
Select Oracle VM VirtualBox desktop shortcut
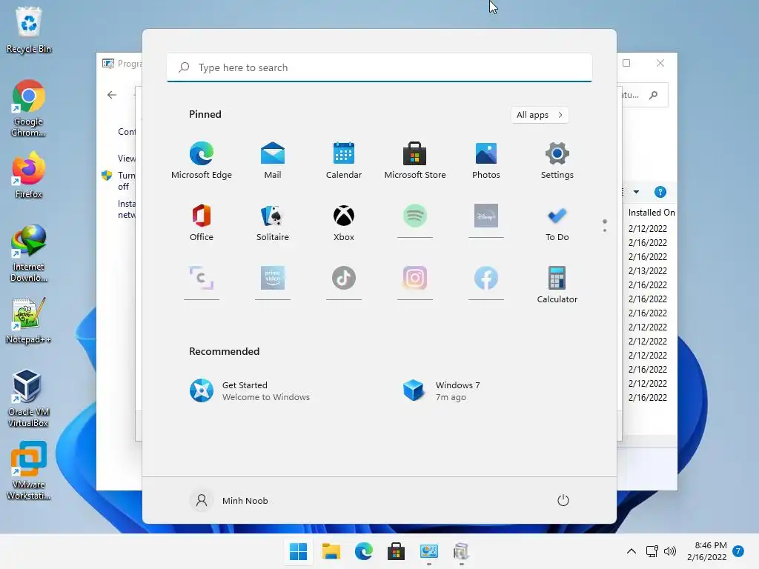[x=29, y=398]
